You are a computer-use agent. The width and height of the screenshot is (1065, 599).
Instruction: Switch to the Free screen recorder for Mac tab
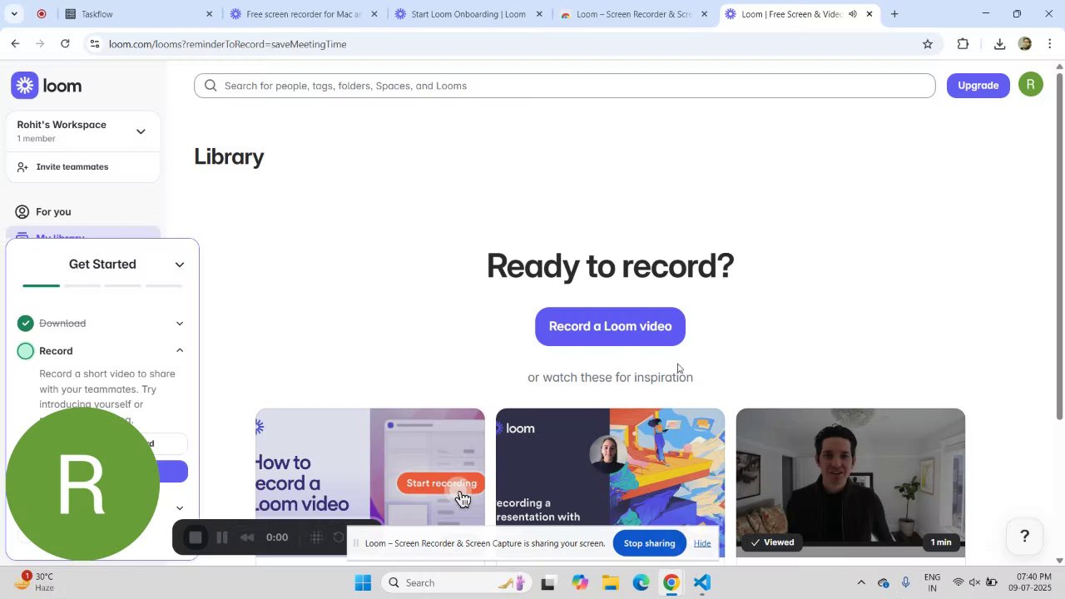304,14
